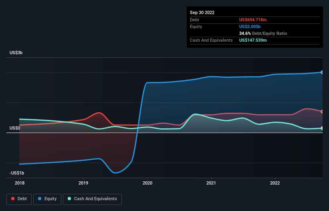Image resolution: width=329 pixels, height=211 pixels.
Task: Click the US$2.005b equity value
Action: pos(250,26)
